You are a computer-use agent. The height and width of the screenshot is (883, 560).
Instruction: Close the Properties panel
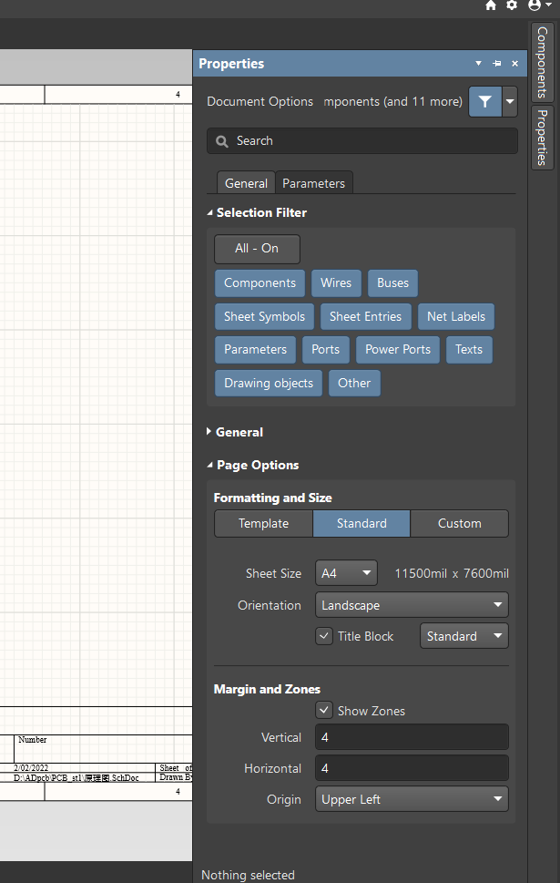(514, 64)
